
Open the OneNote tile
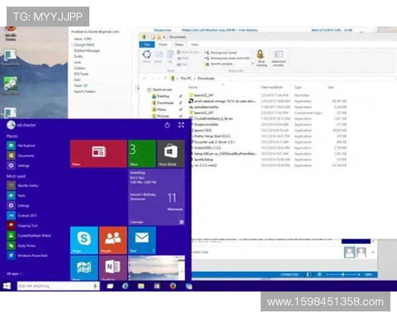pos(113,267)
